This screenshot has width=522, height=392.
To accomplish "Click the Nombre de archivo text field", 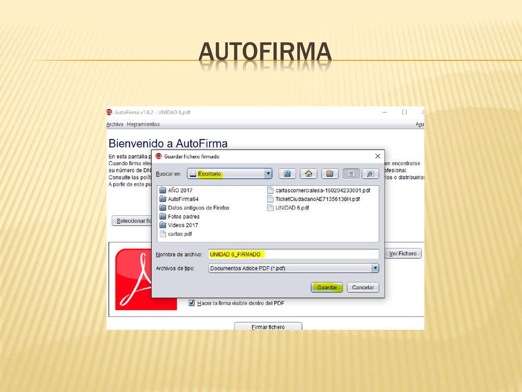I will (293, 254).
